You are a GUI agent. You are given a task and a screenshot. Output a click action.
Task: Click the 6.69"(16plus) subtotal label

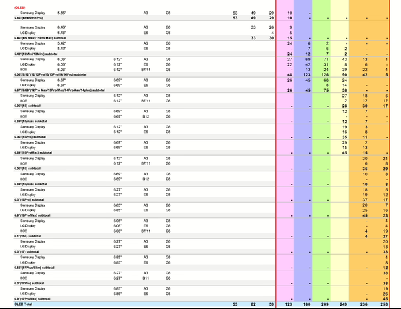tap(31, 184)
